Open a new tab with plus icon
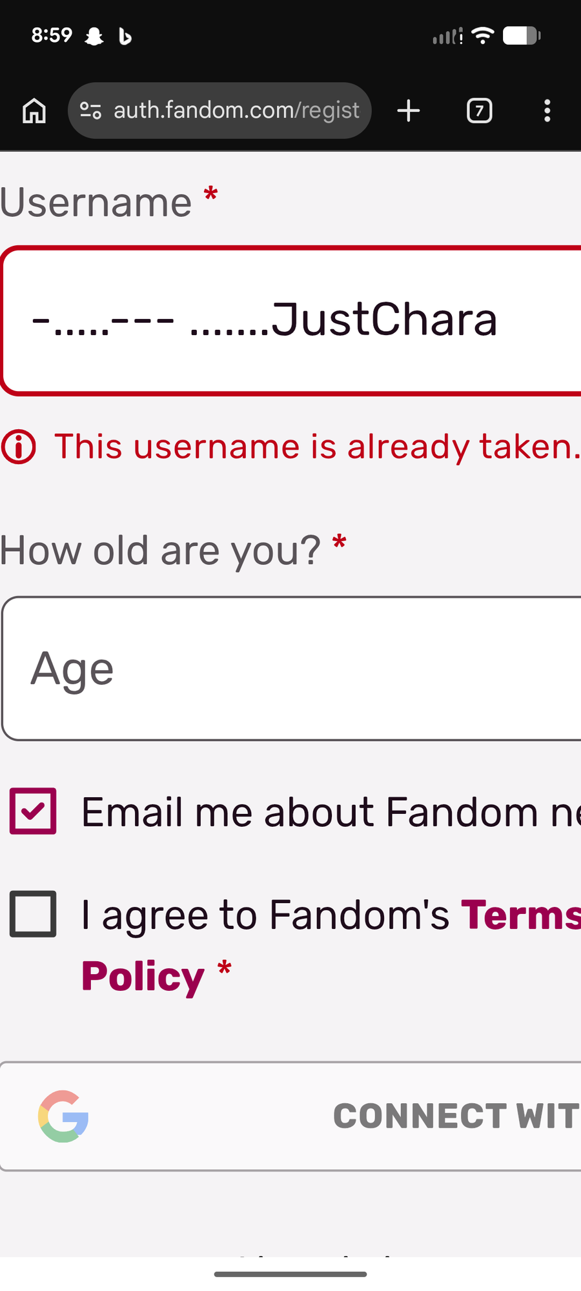Viewport: 581px width, 1291px height. [409, 110]
